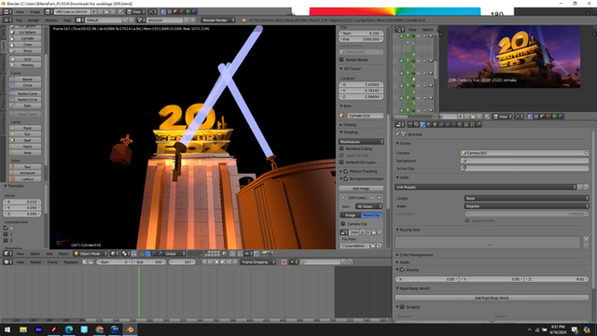This screenshot has height=336, width=597.
Task: Open the Blender Render engine dropdown
Action: click(x=218, y=21)
